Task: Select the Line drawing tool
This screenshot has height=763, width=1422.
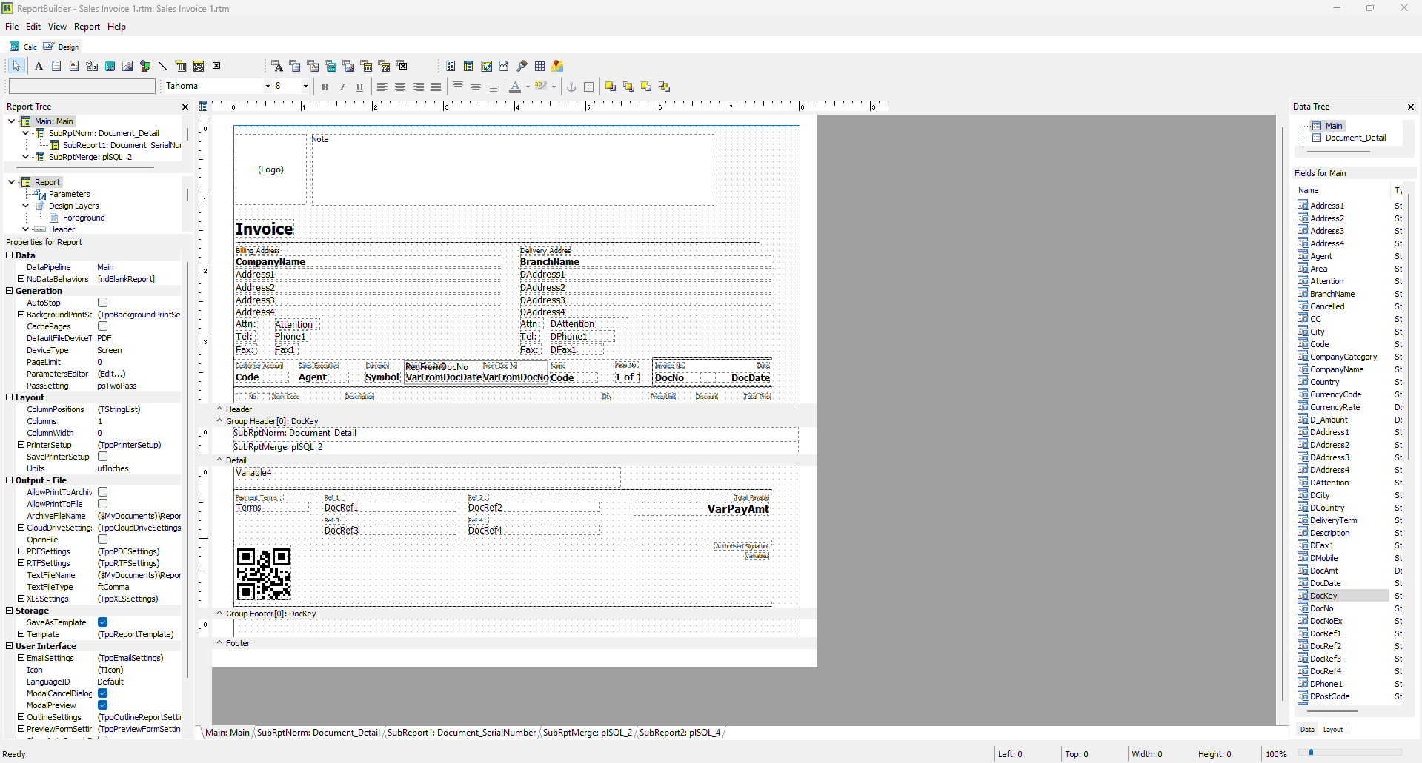Action: coord(163,66)
